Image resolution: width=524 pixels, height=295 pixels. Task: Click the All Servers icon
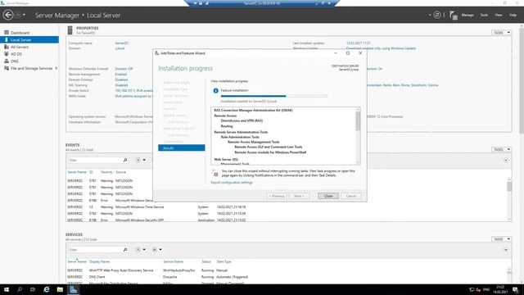7,47
